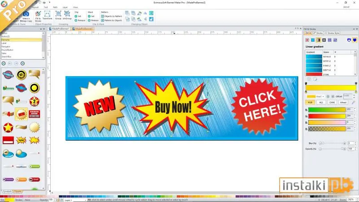Click the Blur slider
The height and width of the screenshot is (202, 359).
332,143
